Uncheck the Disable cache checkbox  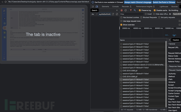(155, 10)
